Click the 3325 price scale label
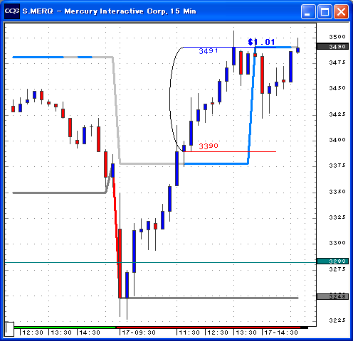Image resolution: width=353 pixels, height=341 pixels. click(x=337, y=217)
